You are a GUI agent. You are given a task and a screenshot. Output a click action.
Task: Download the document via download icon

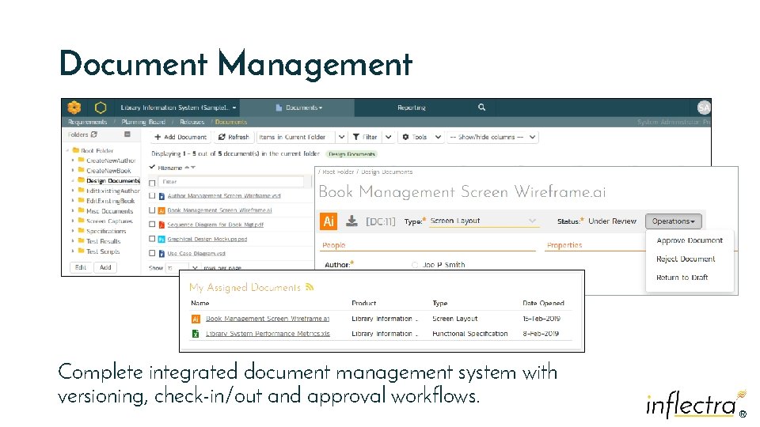point(351,221)
